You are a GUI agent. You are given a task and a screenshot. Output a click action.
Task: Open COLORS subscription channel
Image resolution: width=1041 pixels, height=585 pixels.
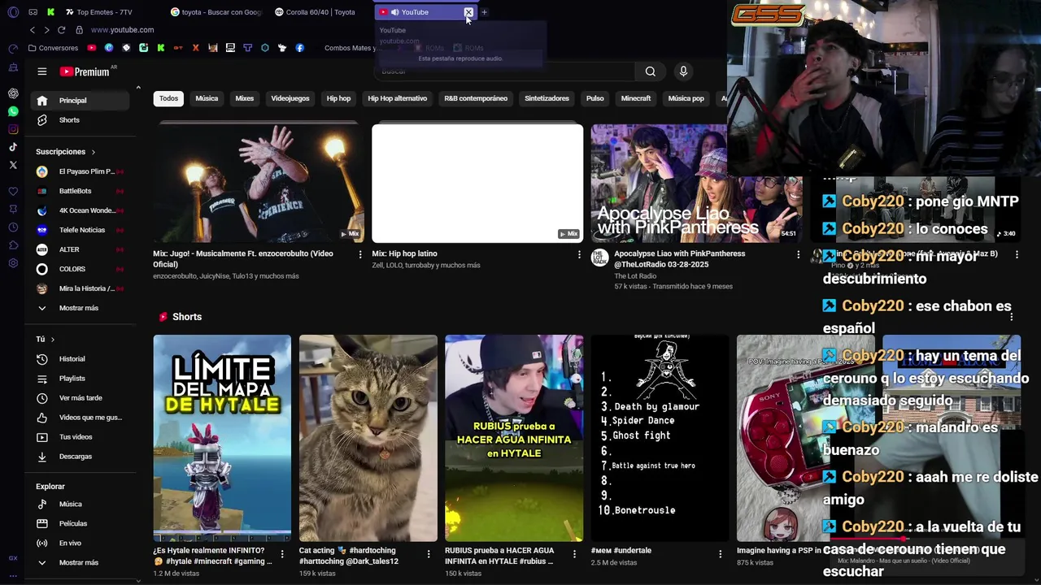pos(80,269)
